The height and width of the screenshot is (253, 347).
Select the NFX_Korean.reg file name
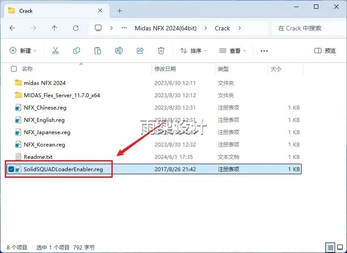coord(44,145)
